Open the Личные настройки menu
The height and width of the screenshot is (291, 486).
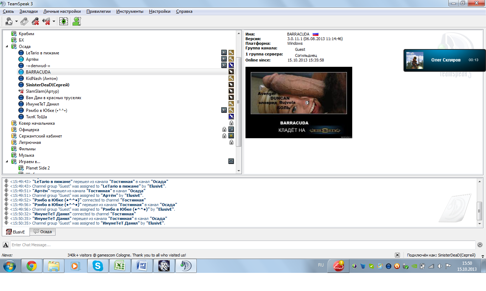coord(62,11)
